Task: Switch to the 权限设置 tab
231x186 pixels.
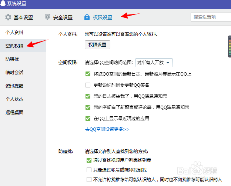Action: click(x=103, y=17)
